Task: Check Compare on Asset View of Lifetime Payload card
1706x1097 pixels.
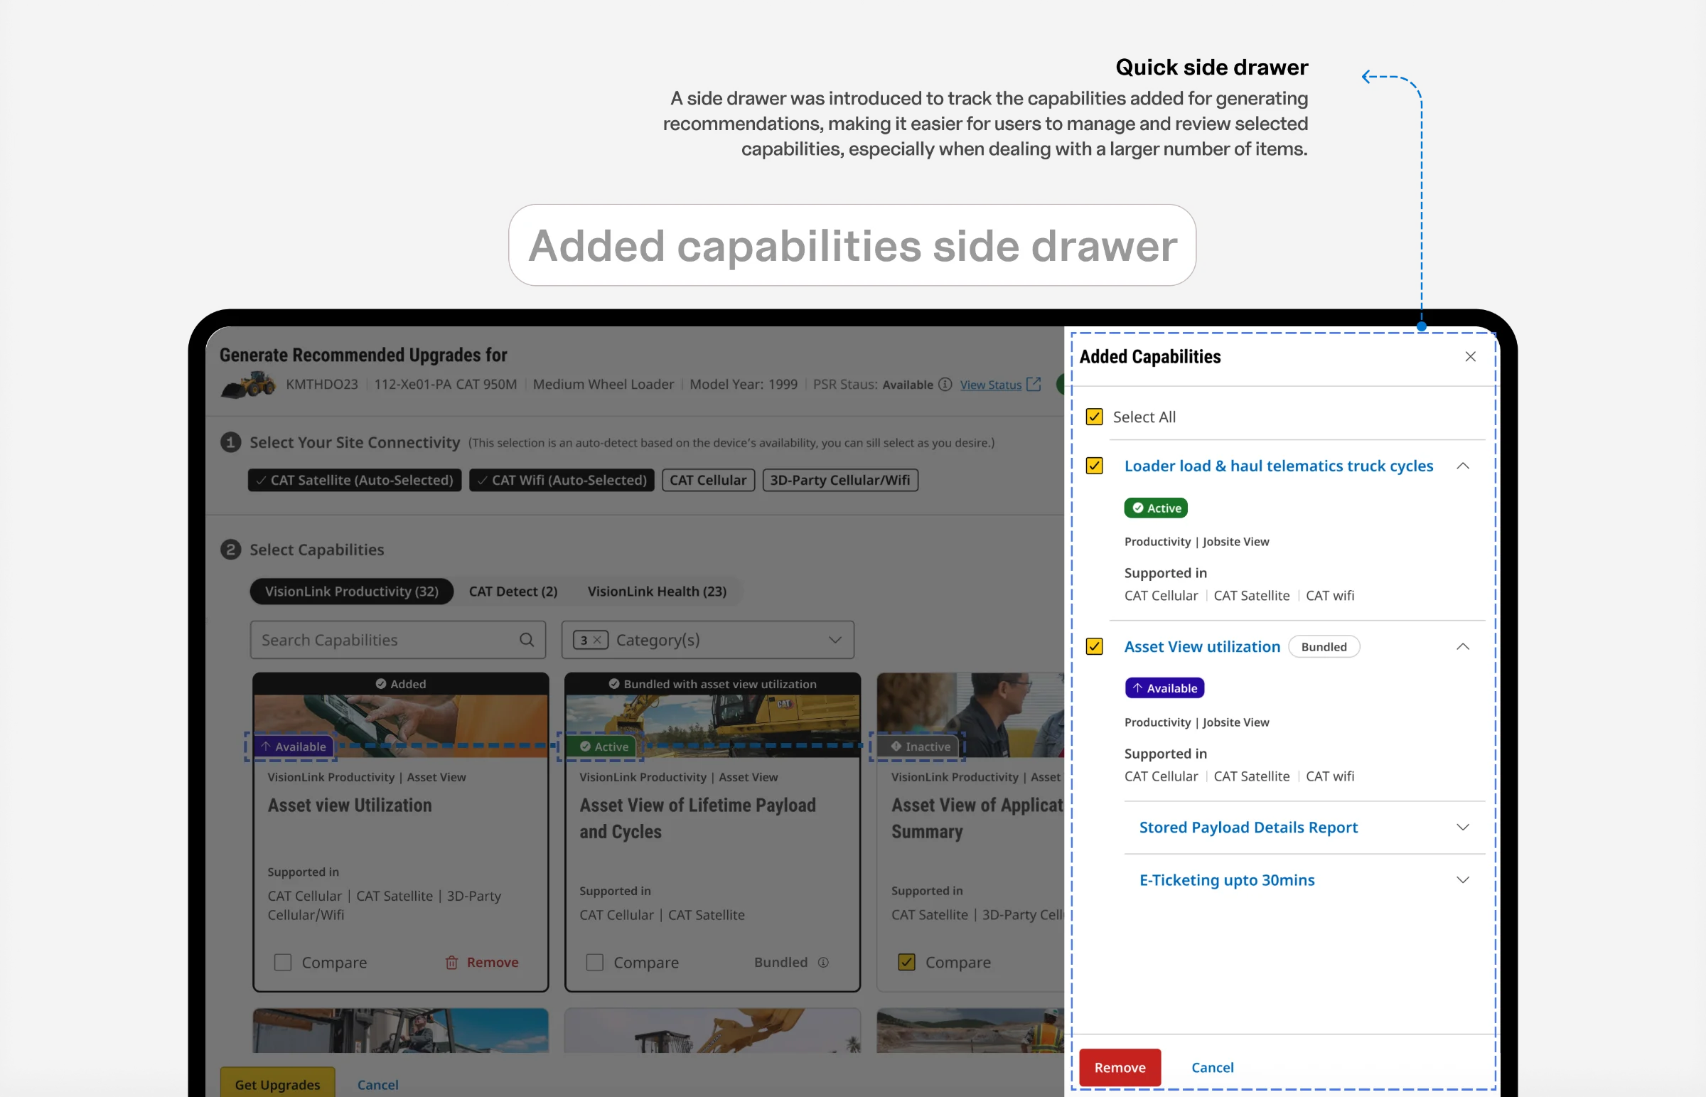Action: point(594,963)
